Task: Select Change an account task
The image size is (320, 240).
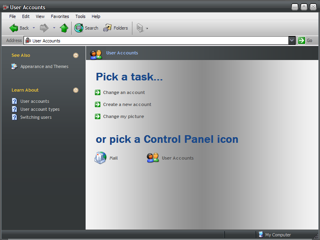Action: [124, 92]
